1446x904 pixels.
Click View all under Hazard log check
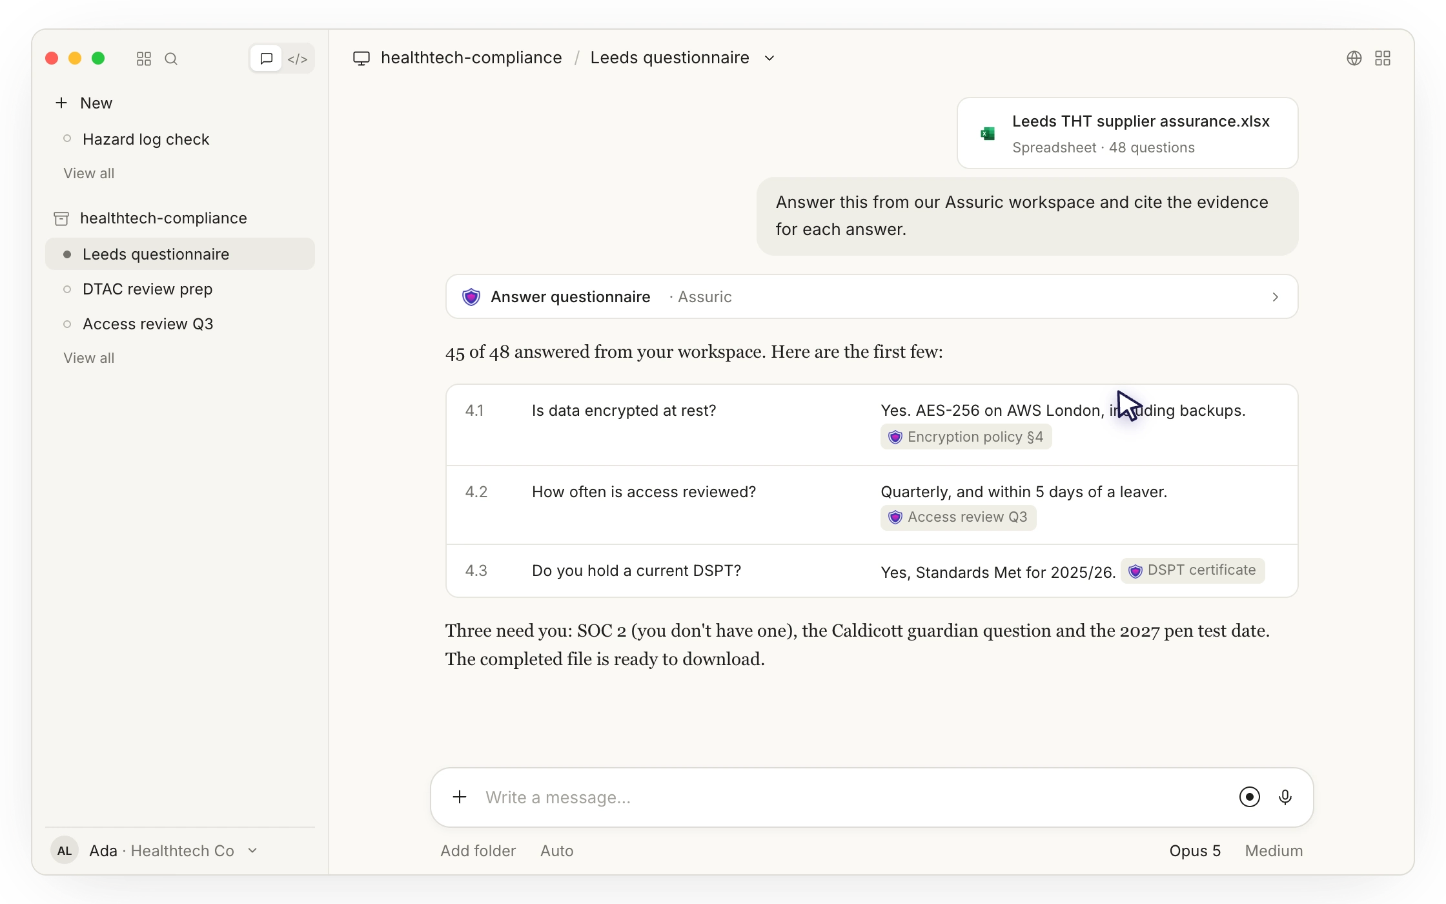point(88,173)
